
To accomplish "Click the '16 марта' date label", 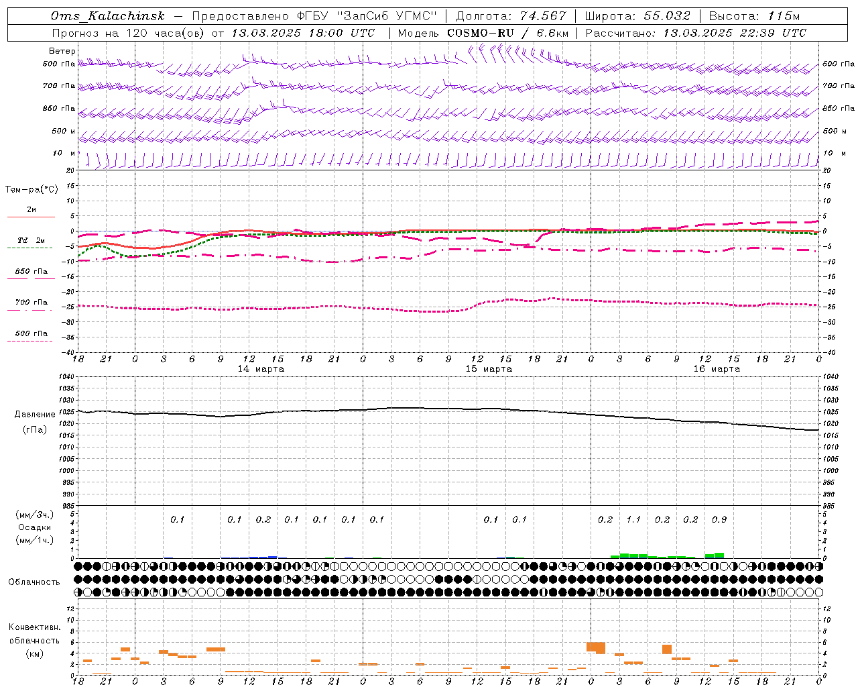I will pyautogui.click(x=717, y=369).
